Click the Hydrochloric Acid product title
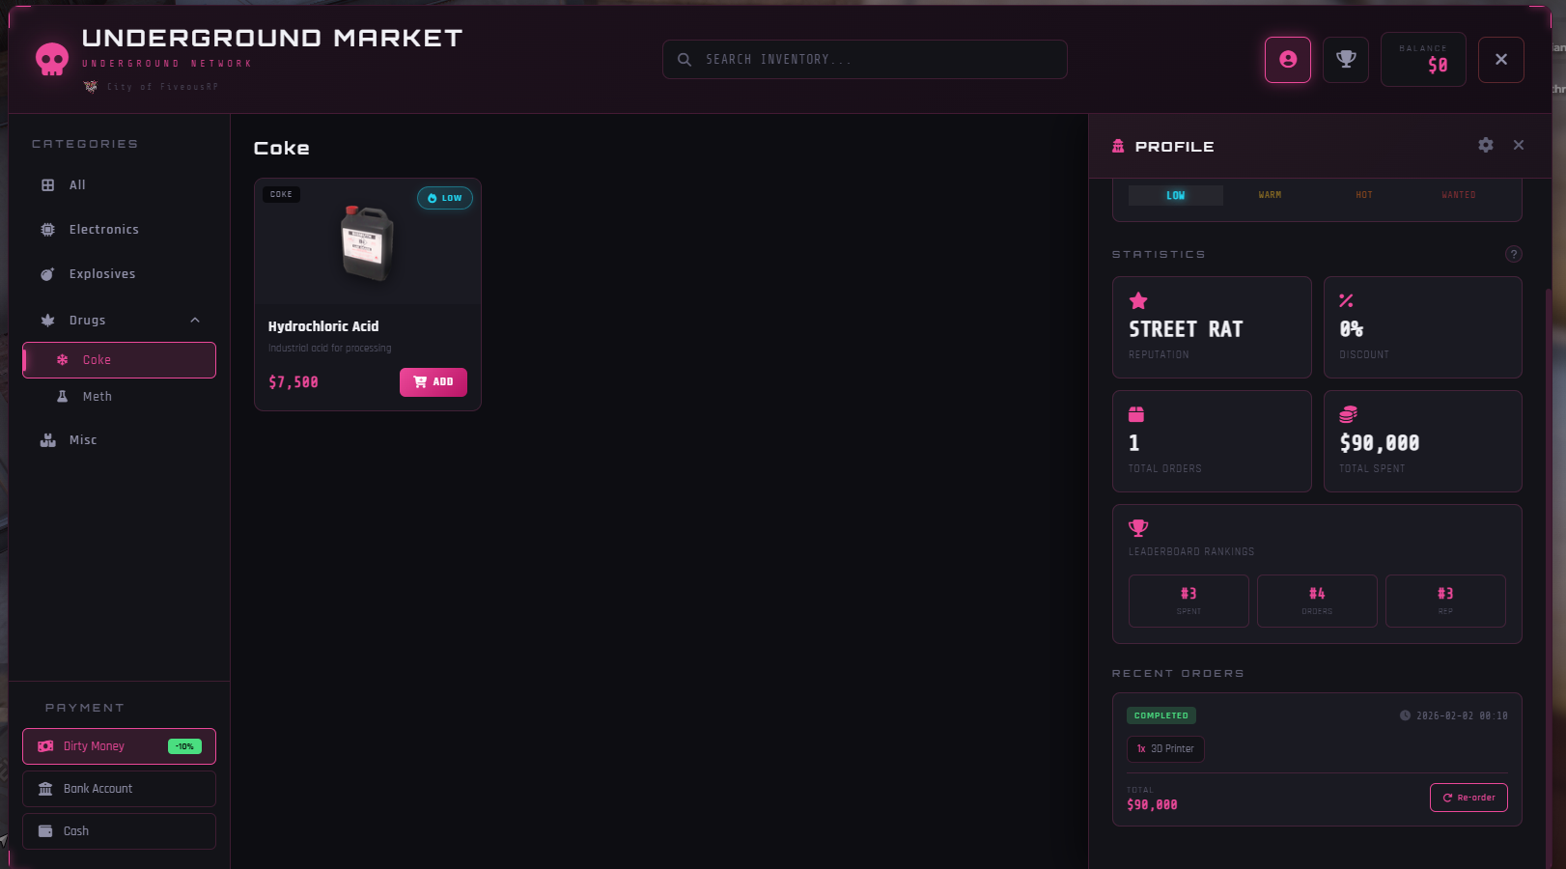The width and height of the screenshot is (1566, 869). (323, 326)
